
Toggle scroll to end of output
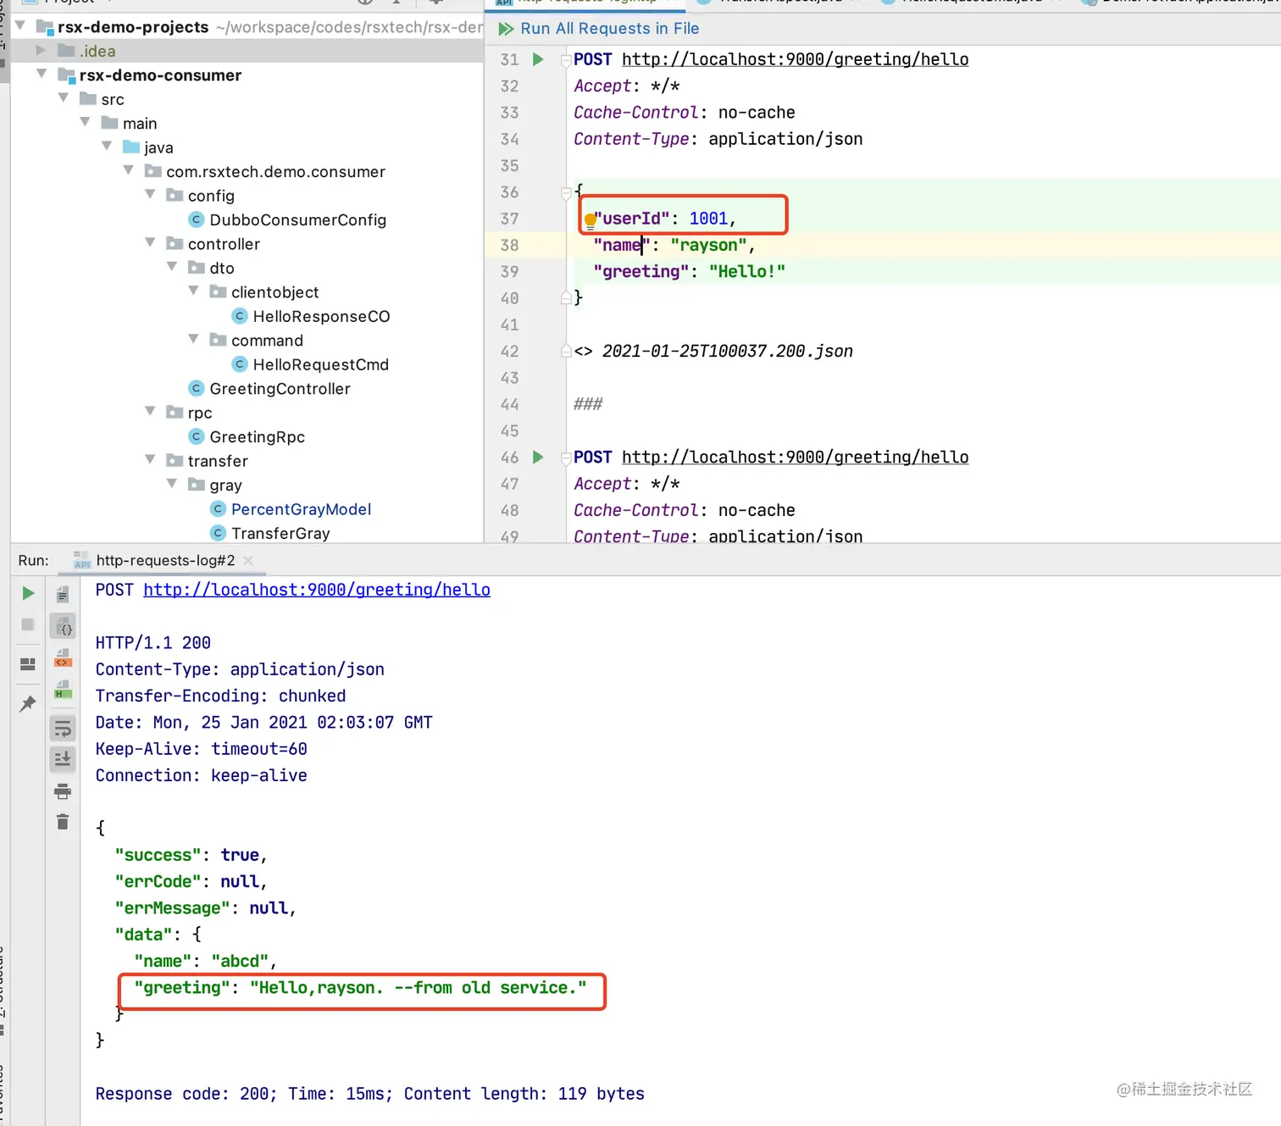pyautogui.click(x=63, y=759)
